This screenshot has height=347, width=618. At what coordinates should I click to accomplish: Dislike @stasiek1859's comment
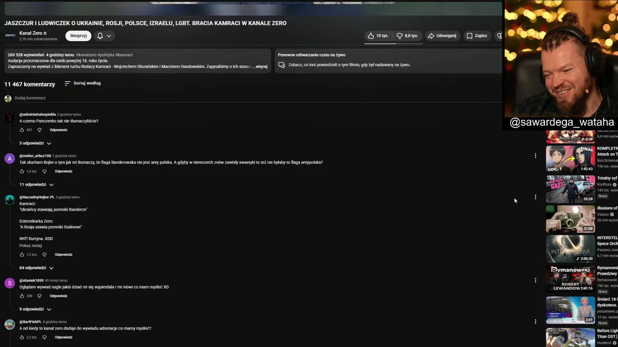tap(40, 296)
